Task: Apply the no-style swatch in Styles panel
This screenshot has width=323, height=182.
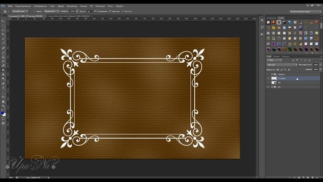Action: click(268, 22)
